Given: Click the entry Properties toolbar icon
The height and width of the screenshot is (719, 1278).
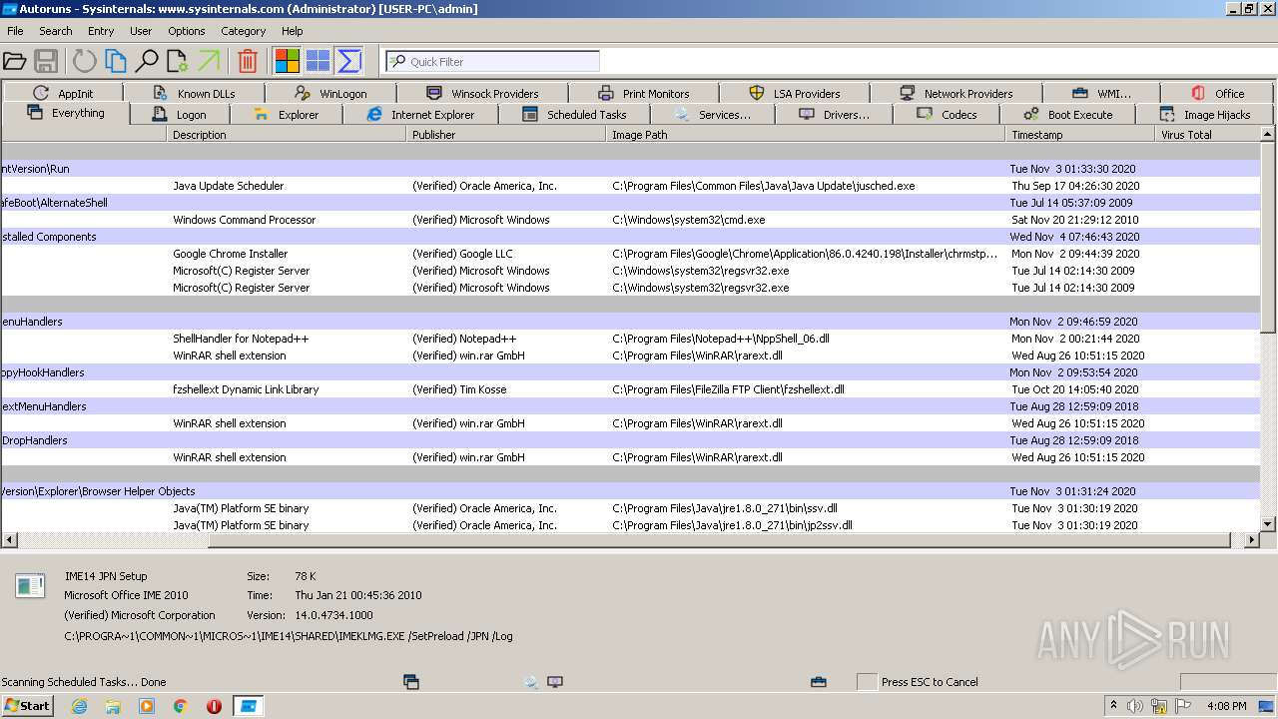Looking at the screenshot, I should (x=178, y=62).
